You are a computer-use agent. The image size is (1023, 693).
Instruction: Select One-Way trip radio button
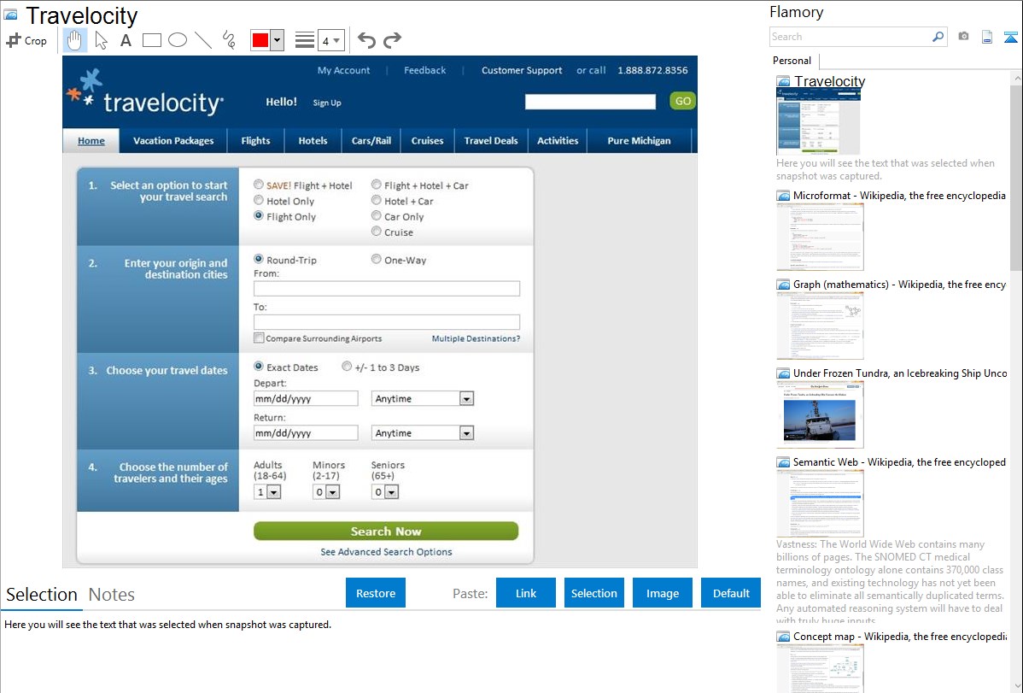click(x=376, y=259)
